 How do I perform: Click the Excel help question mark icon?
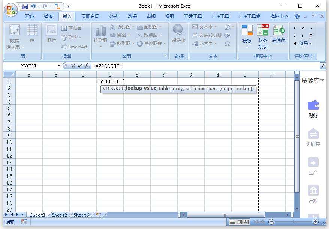(x=297, y=16)
